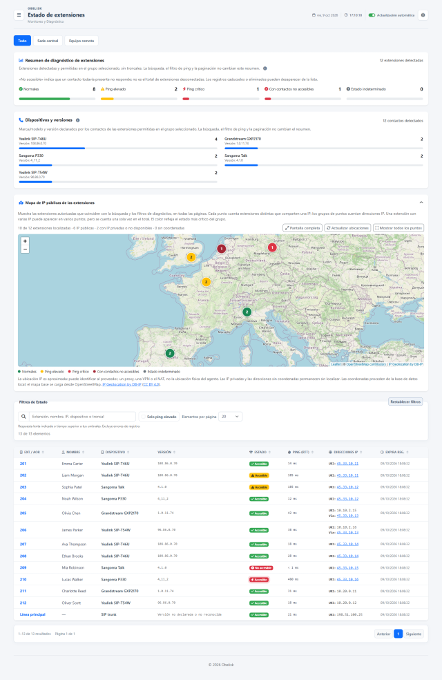Click the search magnifier icon
442x680 pixels.
[x=23, y=417]
